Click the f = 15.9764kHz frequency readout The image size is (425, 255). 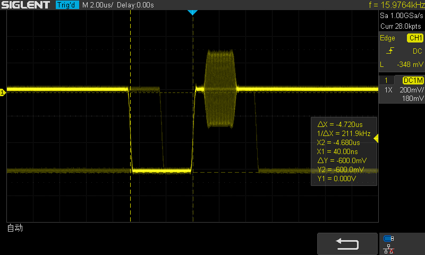396,5
